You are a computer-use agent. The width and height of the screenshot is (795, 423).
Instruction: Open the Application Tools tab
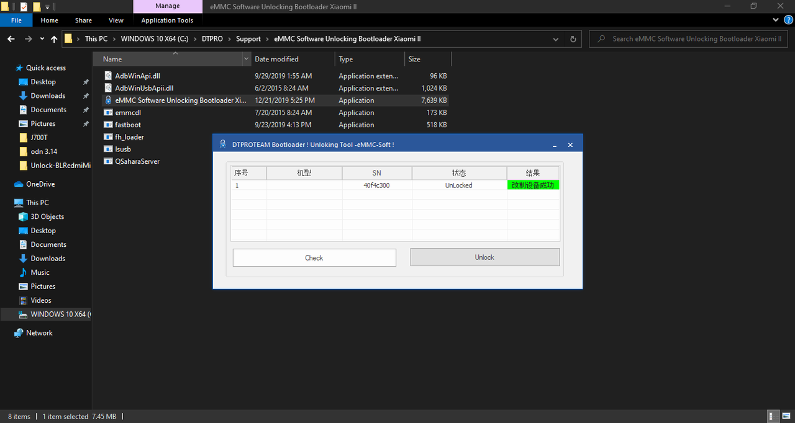(x=167, y=20)
